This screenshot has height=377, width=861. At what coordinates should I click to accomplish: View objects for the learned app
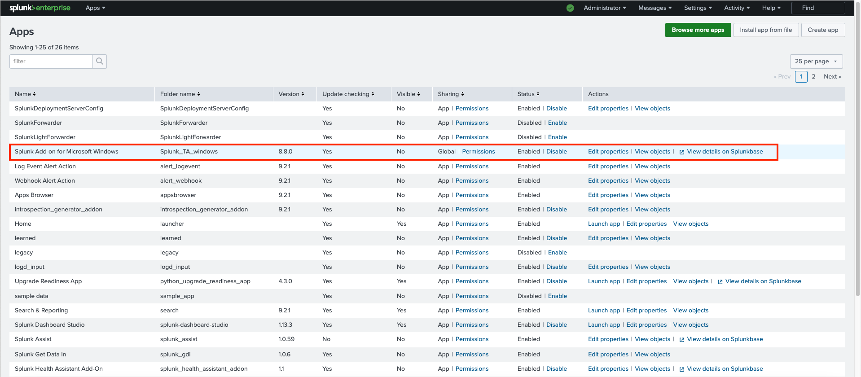652,238
